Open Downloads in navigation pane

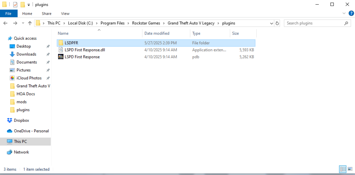coord(26,54)
